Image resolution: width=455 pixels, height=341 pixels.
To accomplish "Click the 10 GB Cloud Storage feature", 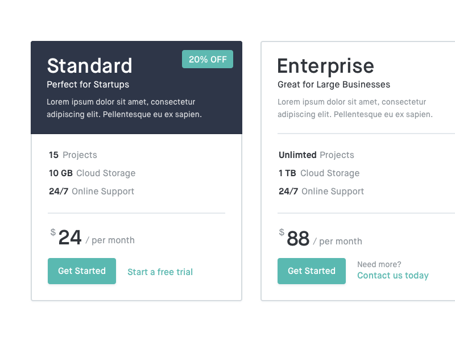I will click(x=92, y=173).
